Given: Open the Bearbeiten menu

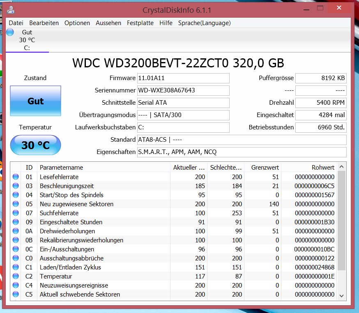Looking at the screenshot, I should (x=44, y=23).
